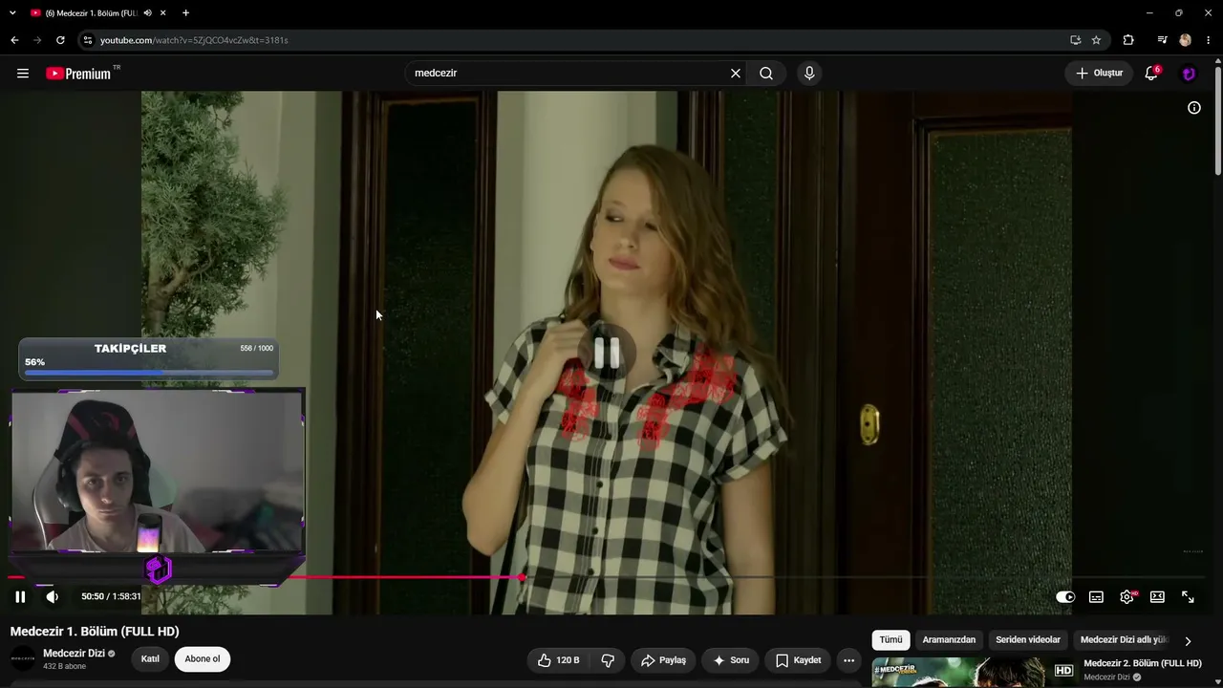The width and height of the screenshot is (1223, 688).
Task: Open player settings gear
Action: tap(1127, 597)
